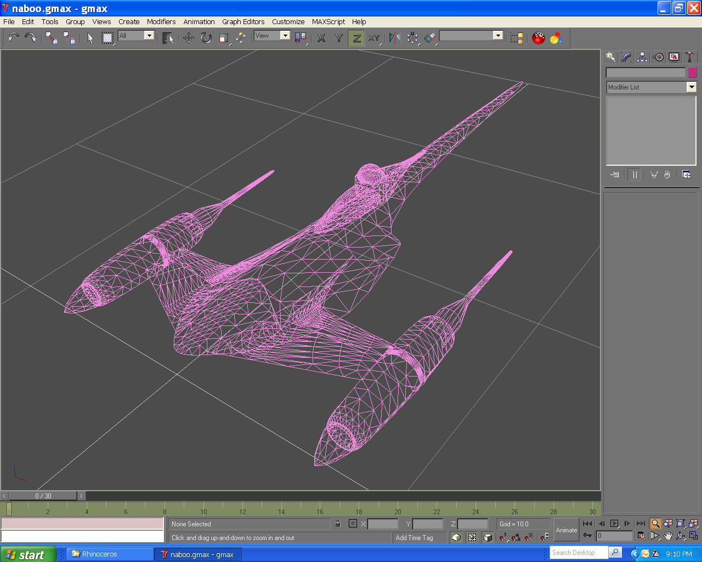Click the Rectangular Selection Region button
This screenshot has width=702, height=562.
point(107,37)
